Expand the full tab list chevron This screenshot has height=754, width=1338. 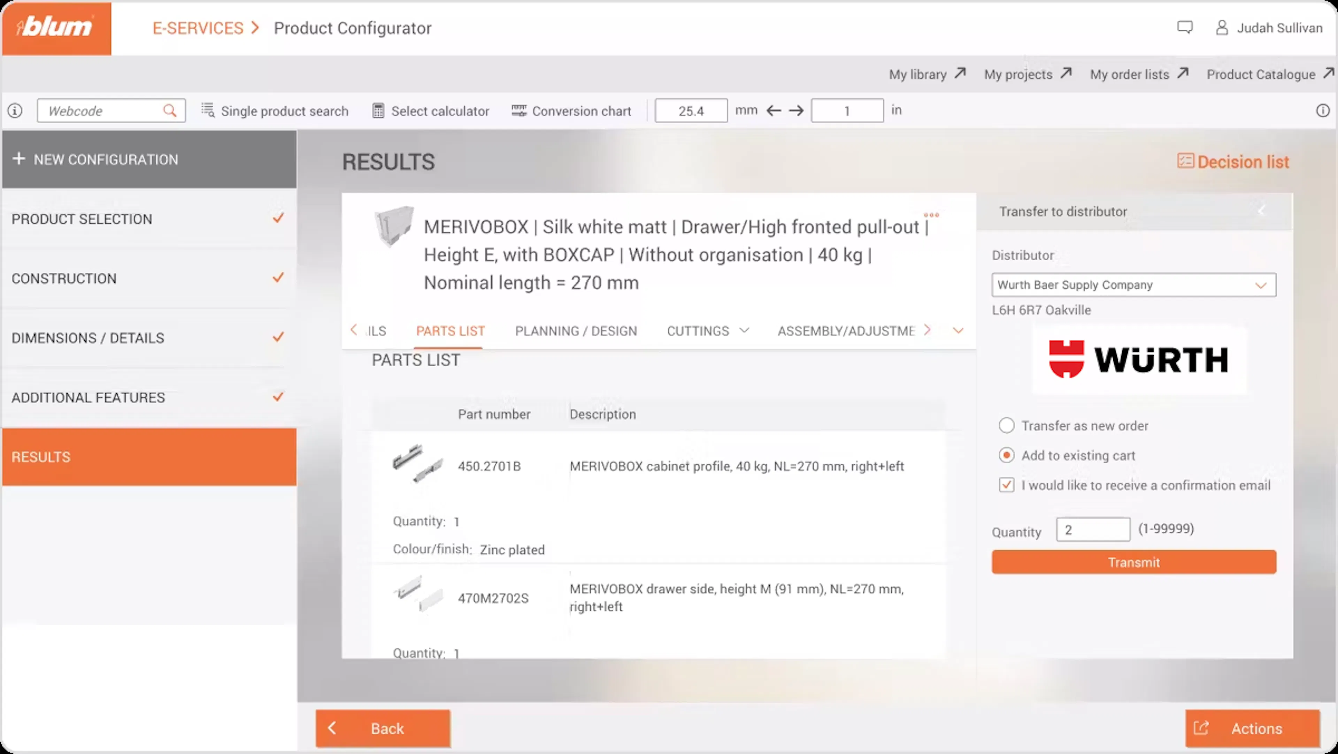coord(958,330)
